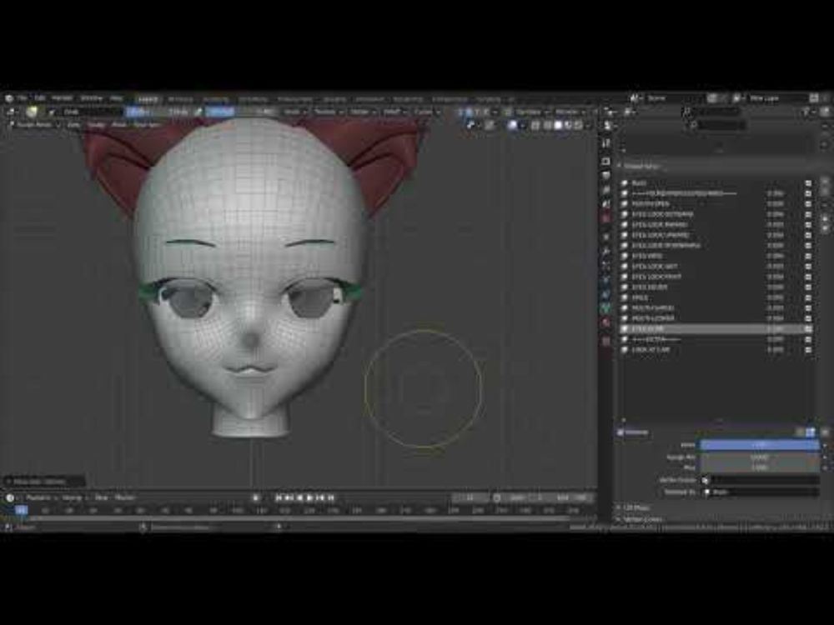Jump to timeline start frame
The image size is (834, 625).
(x=279, y=498)
